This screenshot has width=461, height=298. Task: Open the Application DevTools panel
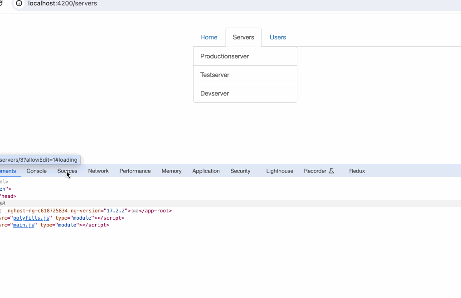(206, 171)
